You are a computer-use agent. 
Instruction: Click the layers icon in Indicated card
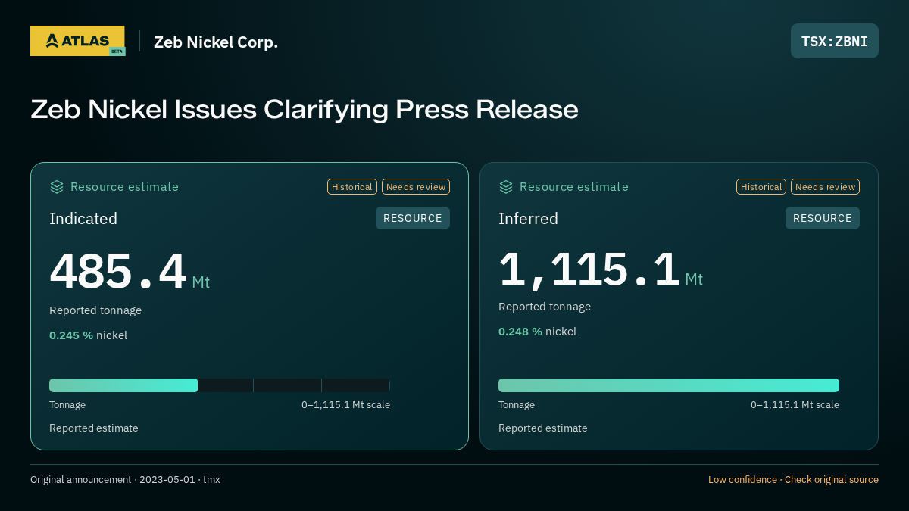(x=57, y=187)
